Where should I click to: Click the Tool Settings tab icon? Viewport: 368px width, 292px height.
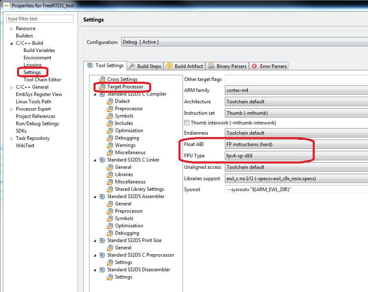tap(90, 65)
